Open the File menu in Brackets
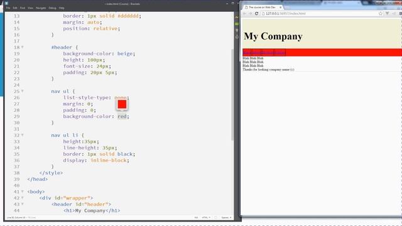Viewport: 402px width, 226px height. coord(8,8)
